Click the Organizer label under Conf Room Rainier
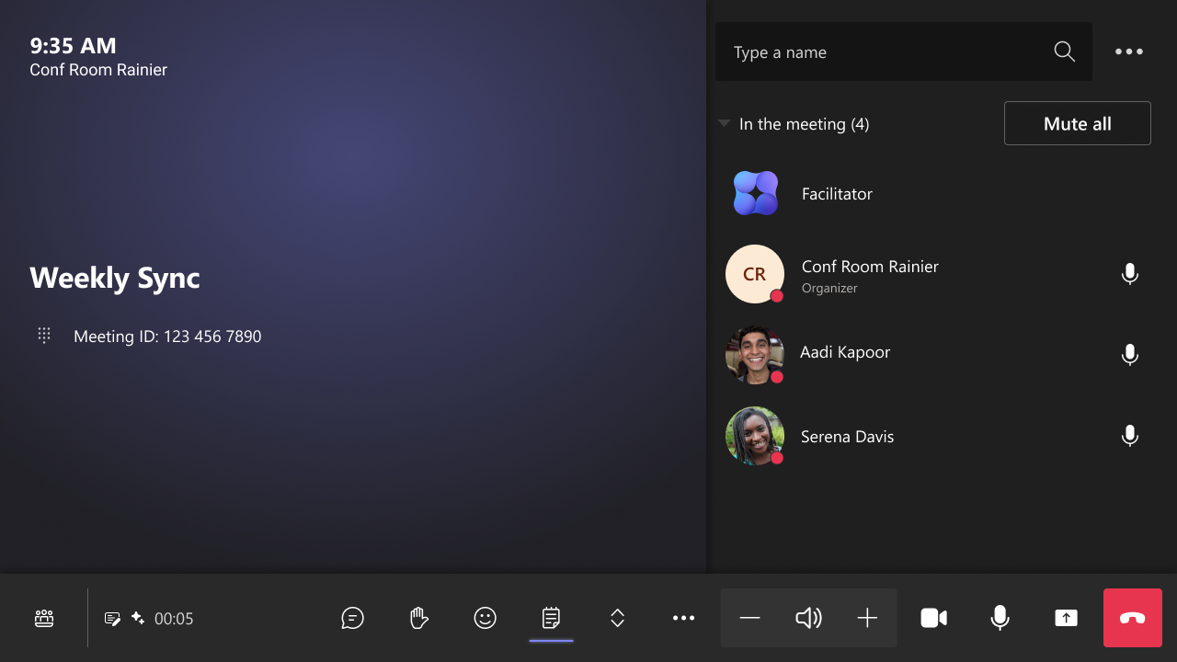The height and width of the screenshot is (662, 1177). (829, 288)
